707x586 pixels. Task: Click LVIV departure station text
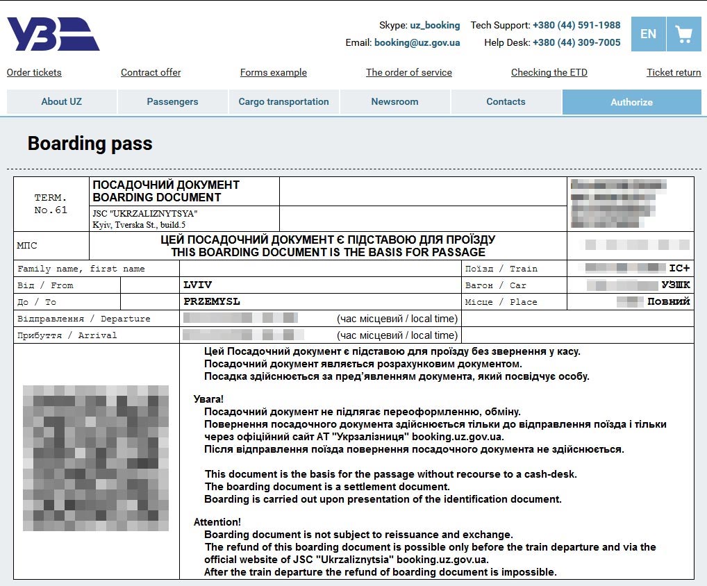coord(197,285)
